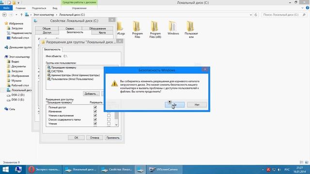The image size is (310, 174).
Task: Expand the ribbon with the chevron
Action: click(x=302, y=8)
